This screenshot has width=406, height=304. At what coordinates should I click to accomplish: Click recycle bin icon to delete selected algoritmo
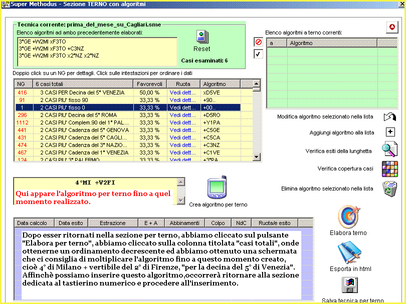pyautogui.click(x=389, y=189)
